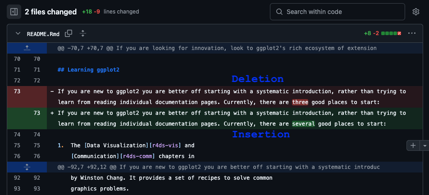This screenshot has width=429, height=195.
Task: Open the README.Rmd more options menu
Action: click(x=411, y=33)
